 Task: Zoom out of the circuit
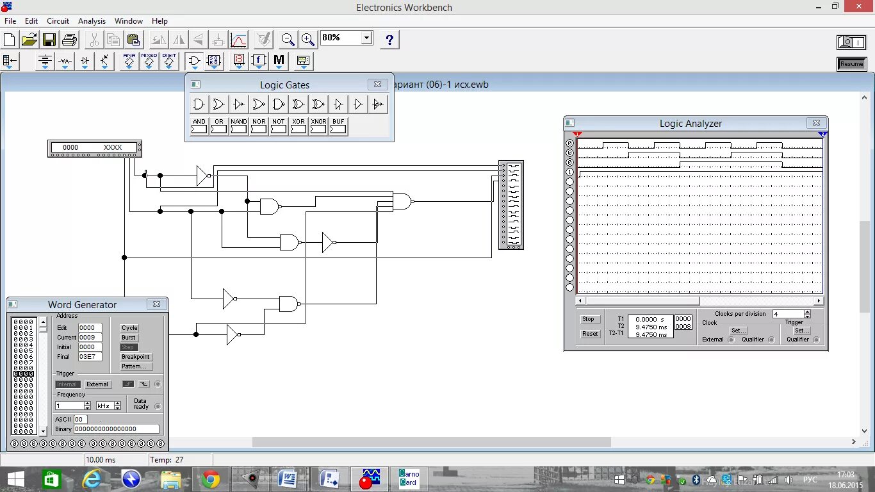288,40
